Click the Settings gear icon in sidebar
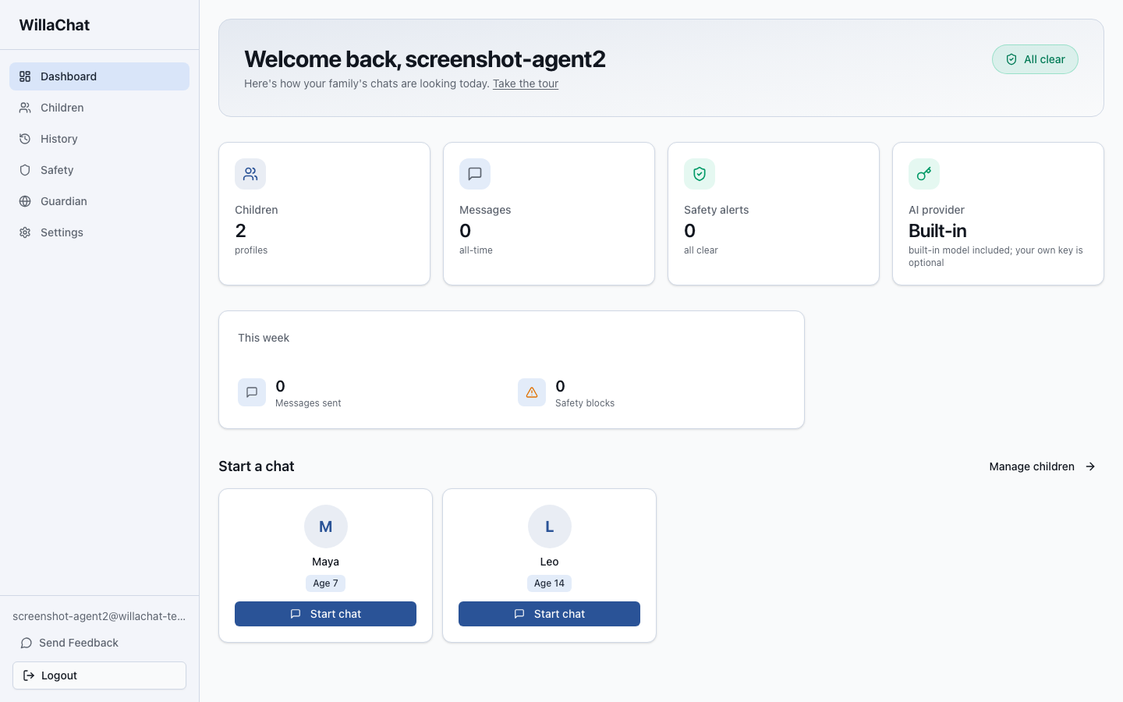 (x=25, y=232)
